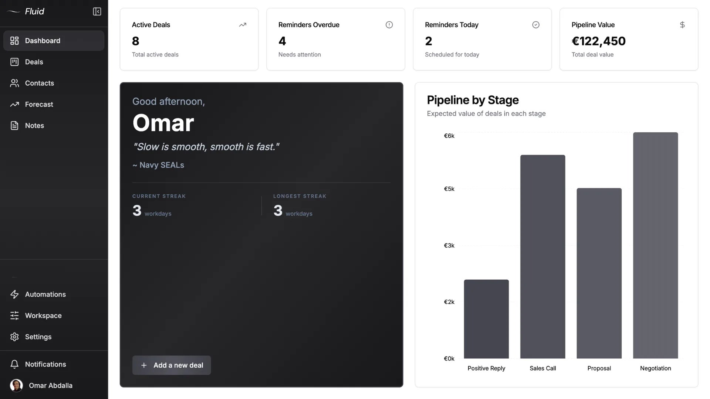Open Workspace settings label
The image size is (710, 399).
pos(43,316)
